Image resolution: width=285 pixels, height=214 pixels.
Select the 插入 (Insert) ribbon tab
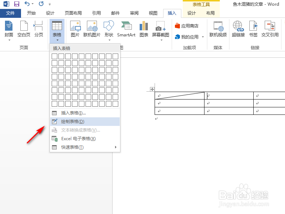tap(172, 13)
